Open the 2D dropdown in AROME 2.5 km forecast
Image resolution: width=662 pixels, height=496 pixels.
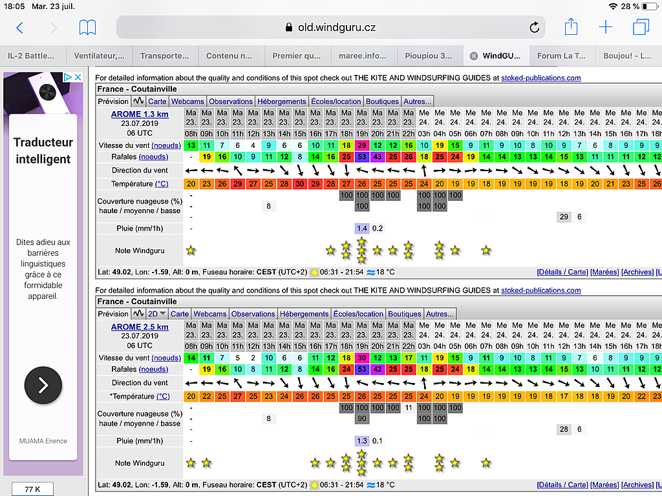pos(156,314)
